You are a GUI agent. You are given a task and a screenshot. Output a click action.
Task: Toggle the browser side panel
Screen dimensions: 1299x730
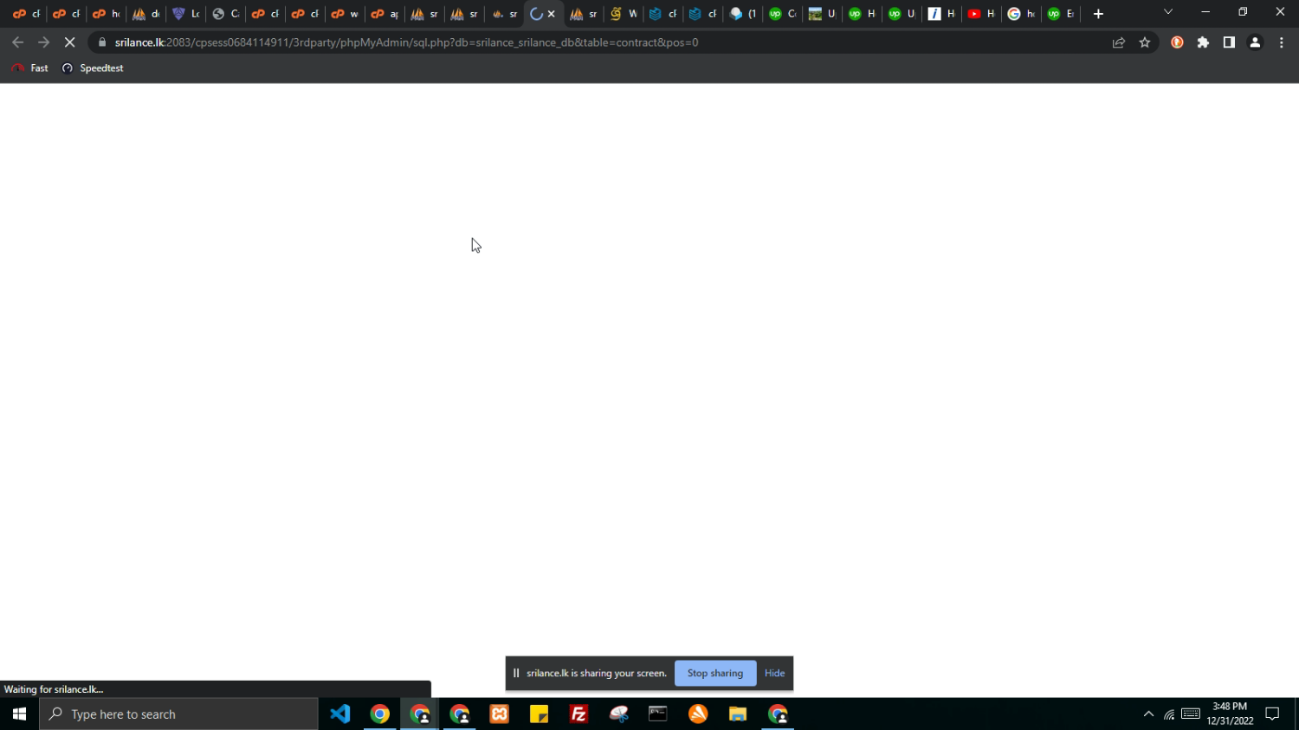(x=1229, y=42)
